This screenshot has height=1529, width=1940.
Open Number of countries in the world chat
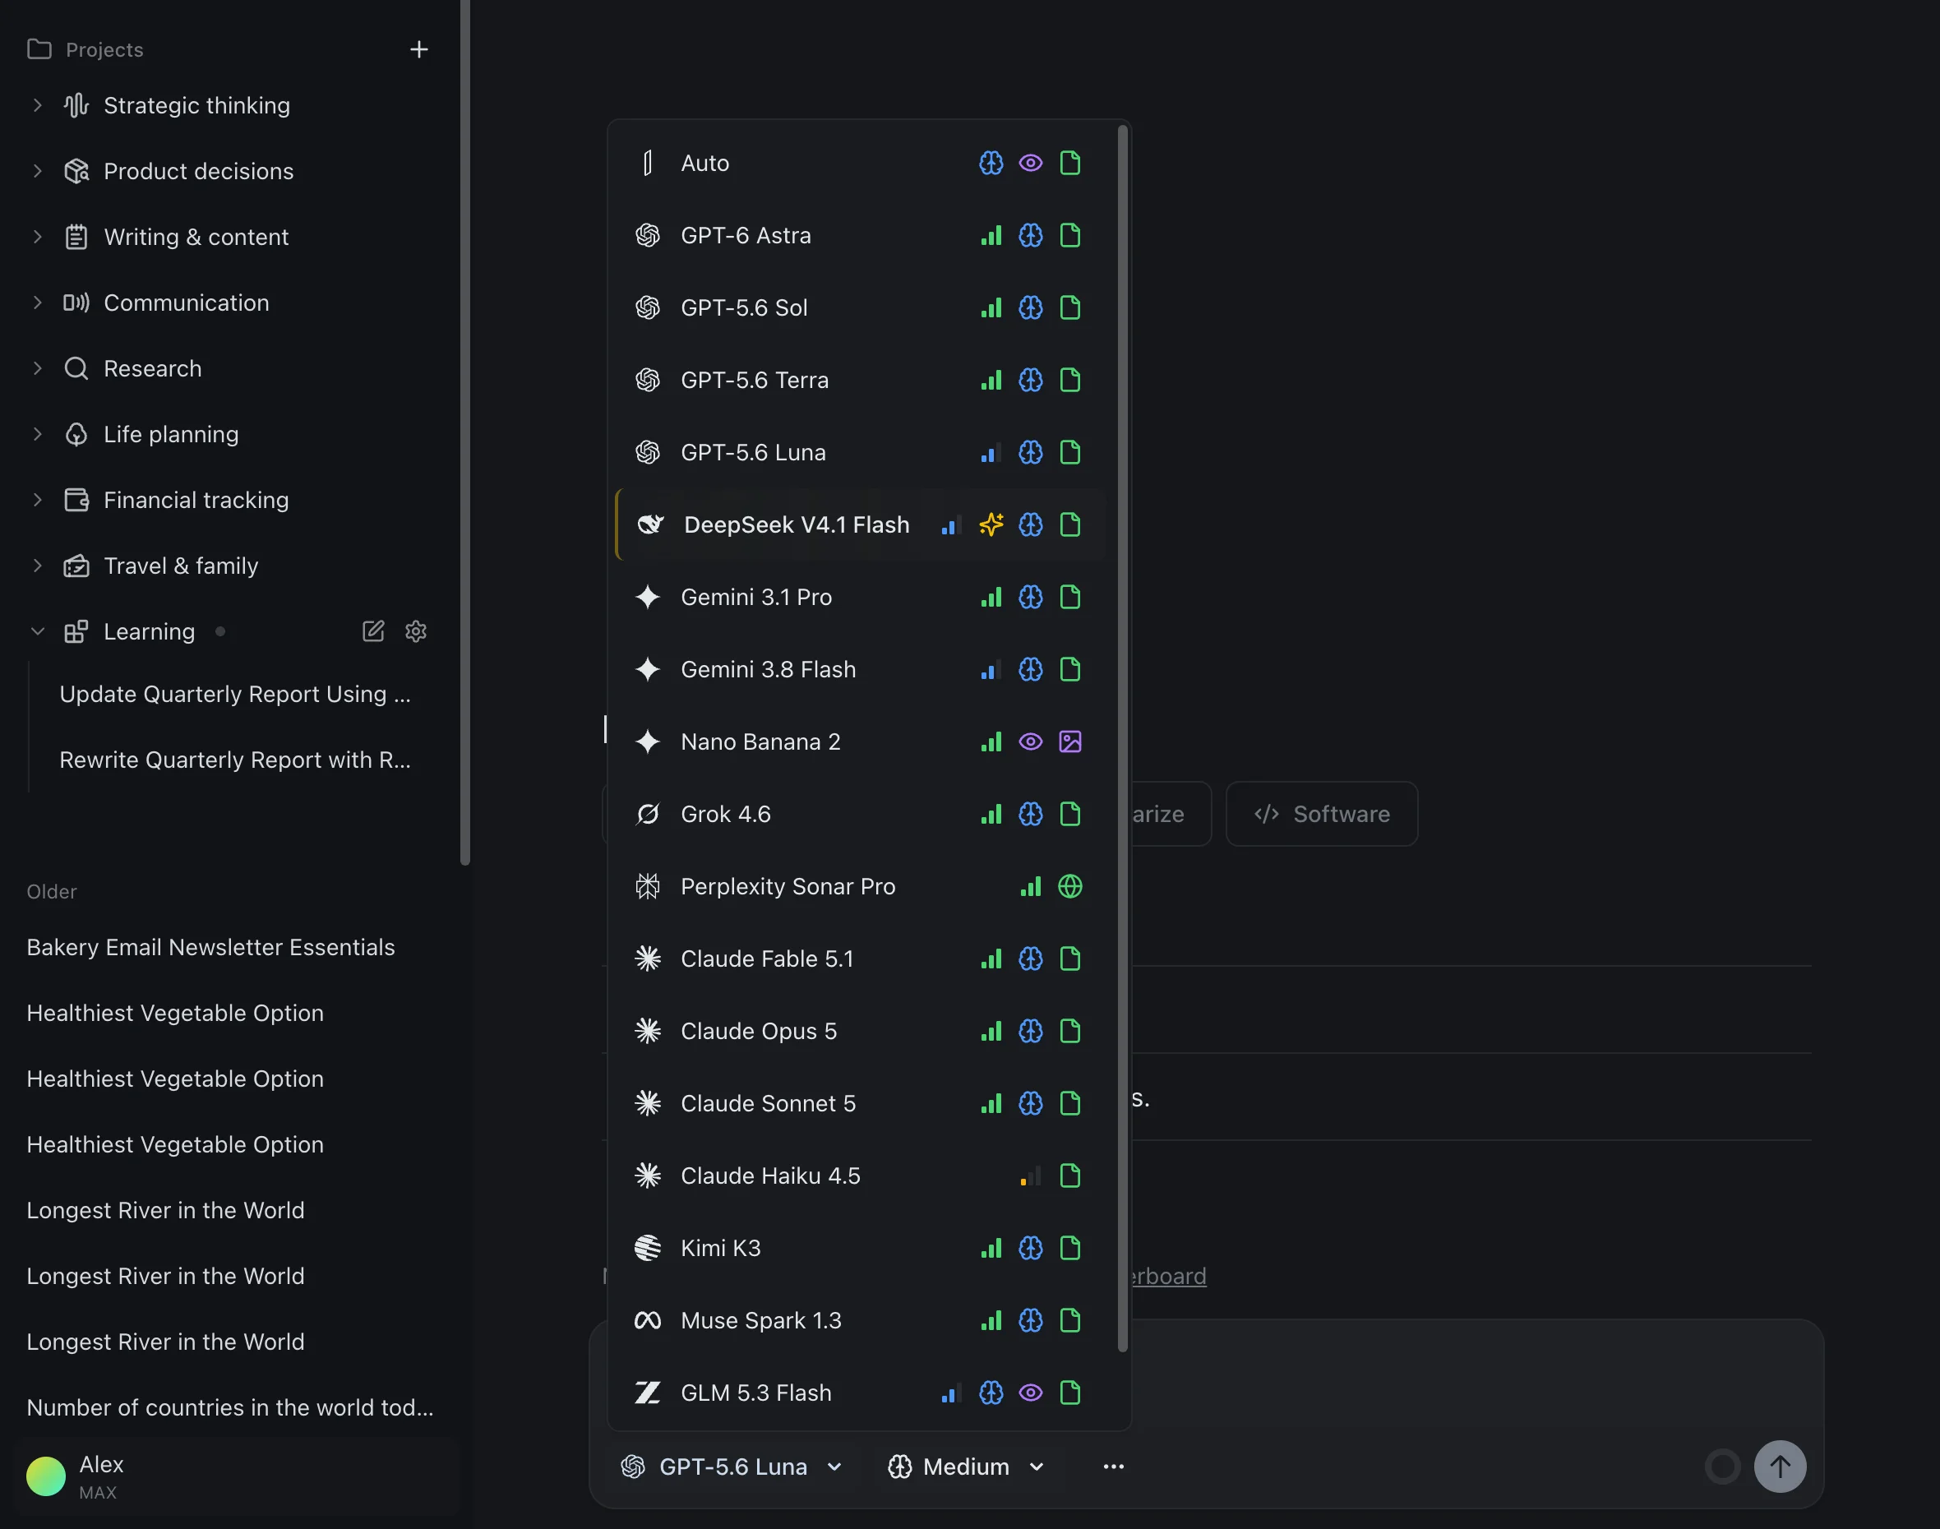(x=230, y=1407)
